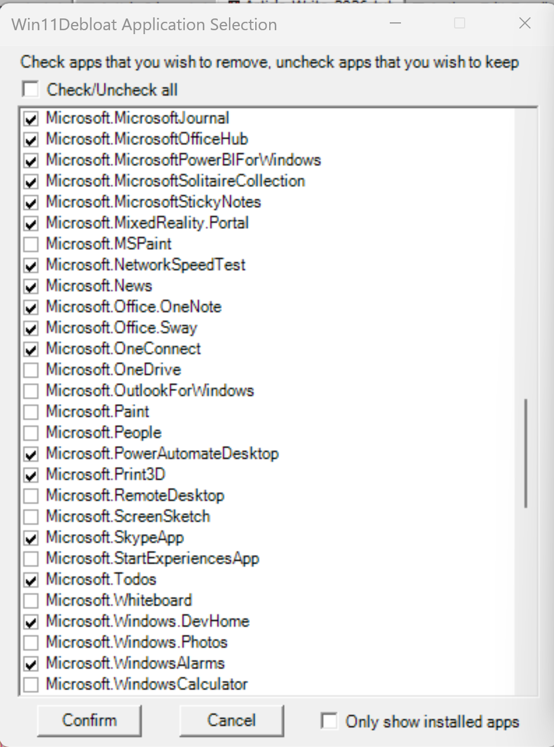This screenshot has width=554, height=747.
Task: Uncheck Microsoft.NetworkSpeedTest
Action: pyautogui.click(x=31, y=266)
